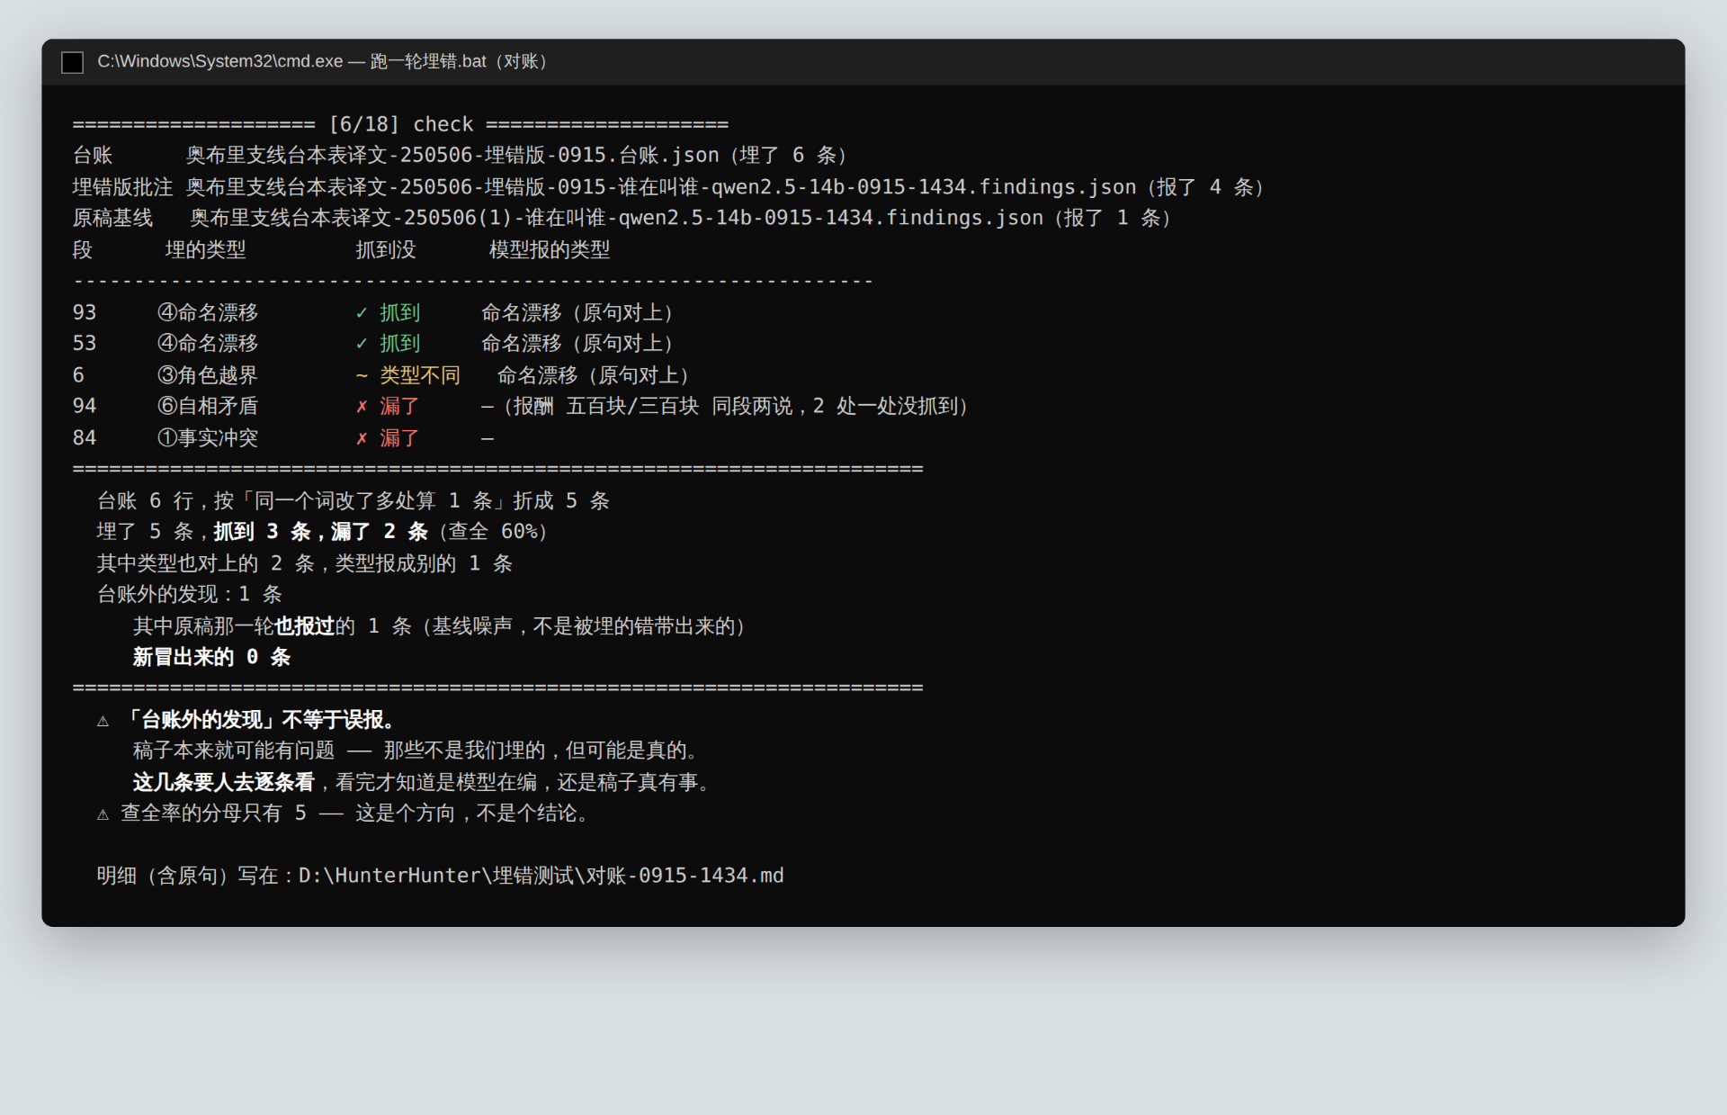The image size is (1727, 1115).
Task: Click the red 漏了 status in row 84
Action: (x=399, y=437)
